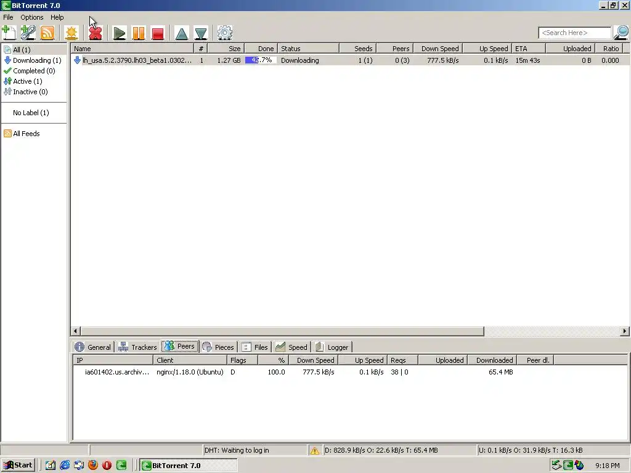Click the Add Torrent from URL icon
631x473 pixels.
click(x=28, y=33)
